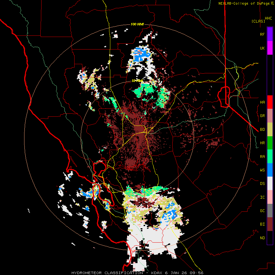Click the GR legend label
The height and width of the screenshot is (275, 275).
[x=262, y=116]
